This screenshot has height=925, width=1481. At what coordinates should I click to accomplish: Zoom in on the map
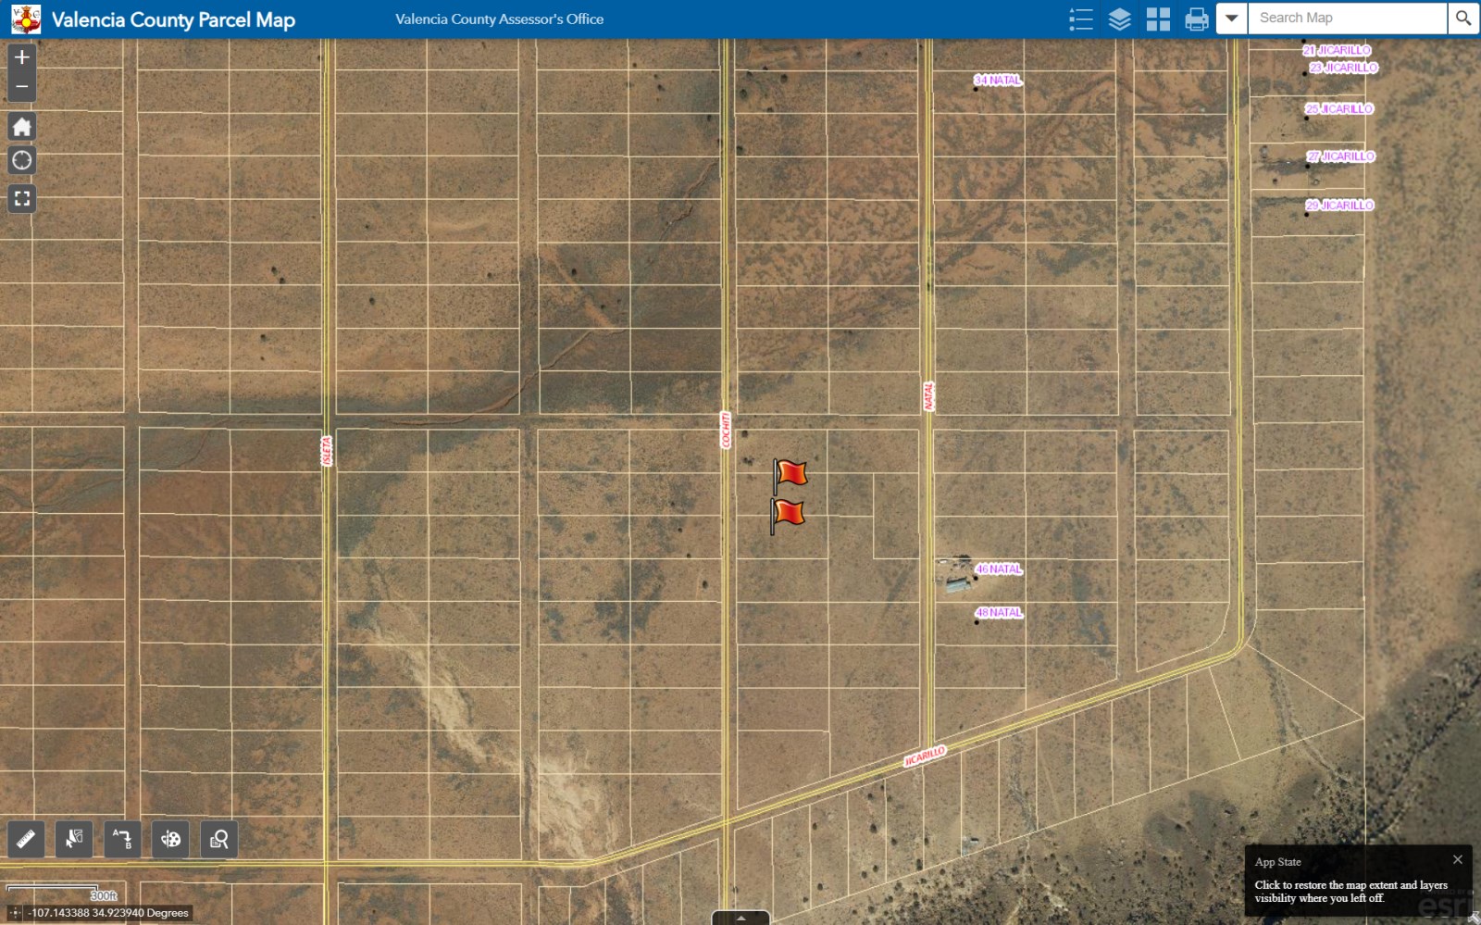(22, 57)
